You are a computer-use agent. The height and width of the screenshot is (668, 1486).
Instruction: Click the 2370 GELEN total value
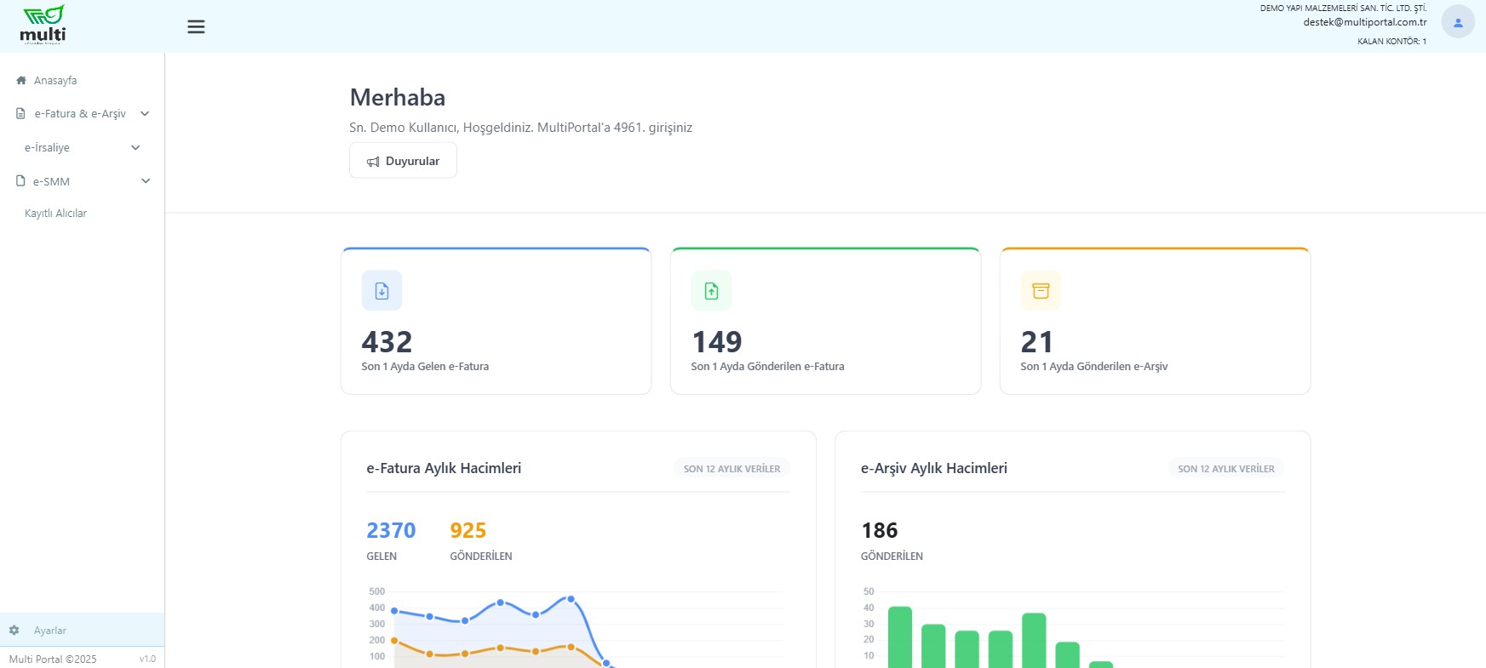pos(391,530)
